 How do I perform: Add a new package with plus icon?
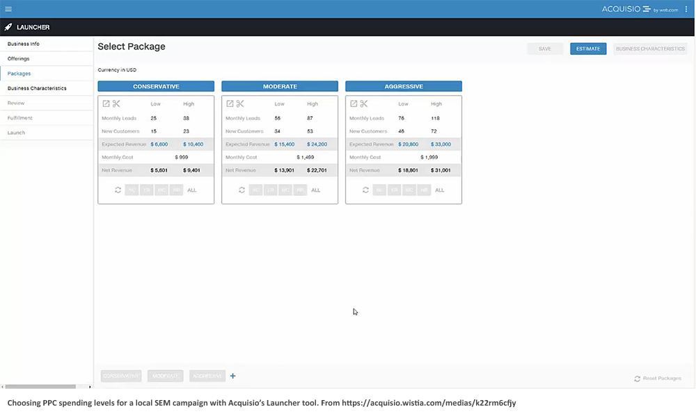(x=232, y=376)
